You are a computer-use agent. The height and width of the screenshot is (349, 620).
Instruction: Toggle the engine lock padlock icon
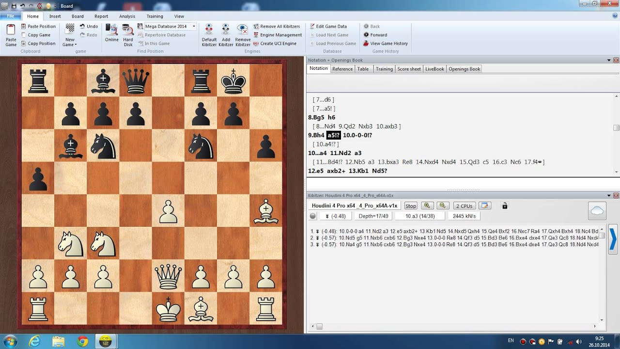pos(505,206)
